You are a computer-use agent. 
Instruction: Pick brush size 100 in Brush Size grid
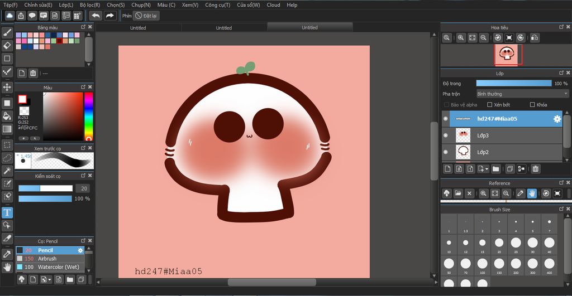tap(482, 265)
